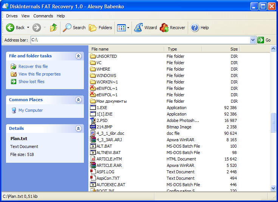The image size is (278, 202).
Task: Open Search with the magnifier icon
Action: [67, 28]
